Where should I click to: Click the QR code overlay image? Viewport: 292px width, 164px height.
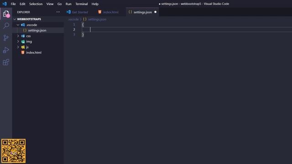13,151
